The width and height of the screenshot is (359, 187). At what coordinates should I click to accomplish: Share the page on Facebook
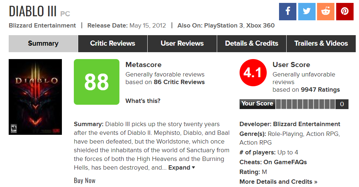(x=288, y=11)
